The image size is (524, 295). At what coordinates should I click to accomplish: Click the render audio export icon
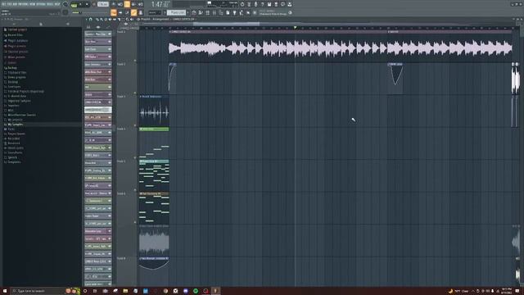point(276,4)
